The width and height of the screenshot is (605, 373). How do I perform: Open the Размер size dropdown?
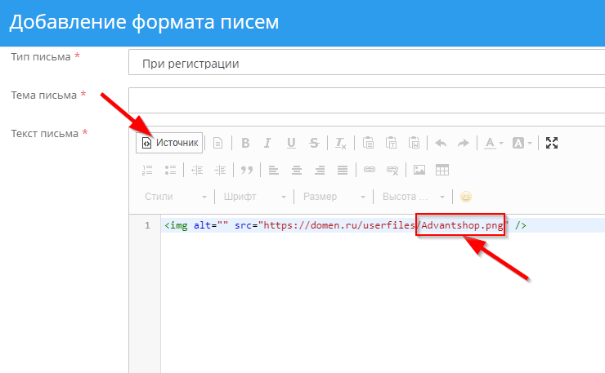[x=331, y=197]
